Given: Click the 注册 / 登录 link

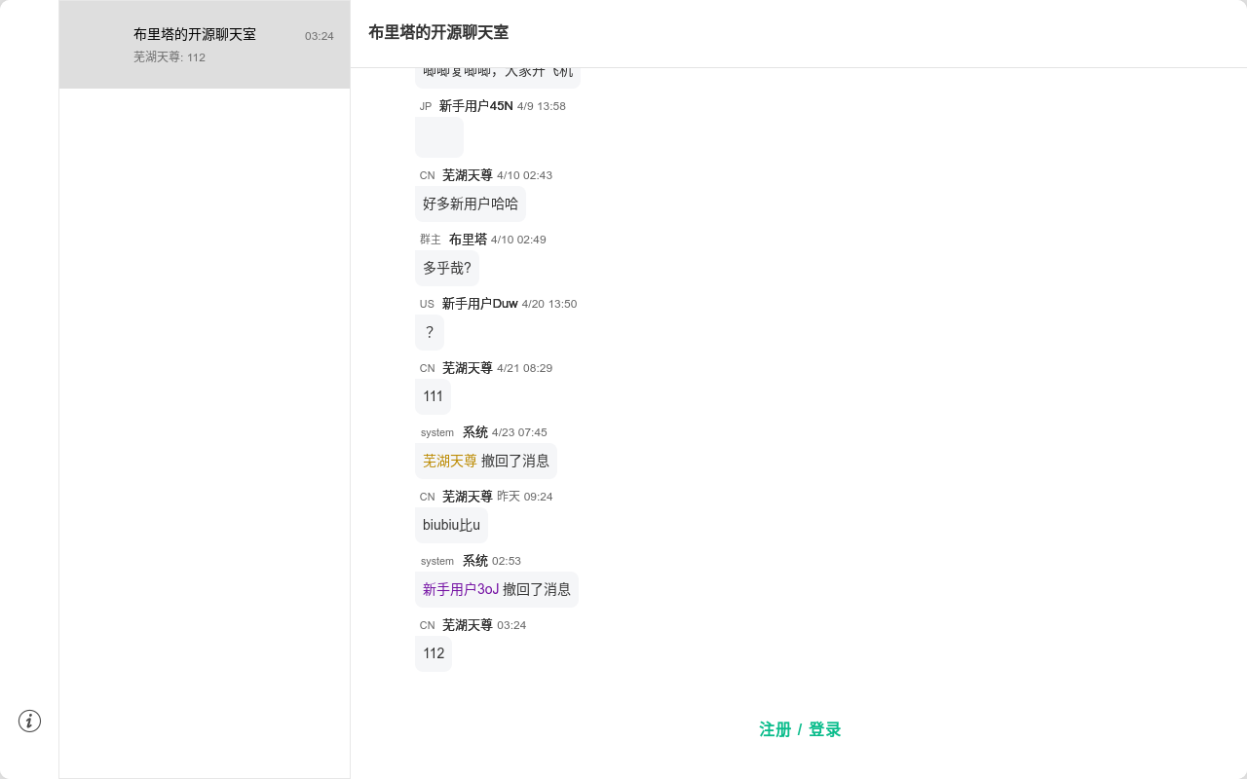Looking at the screenshot, I should 800,729.
